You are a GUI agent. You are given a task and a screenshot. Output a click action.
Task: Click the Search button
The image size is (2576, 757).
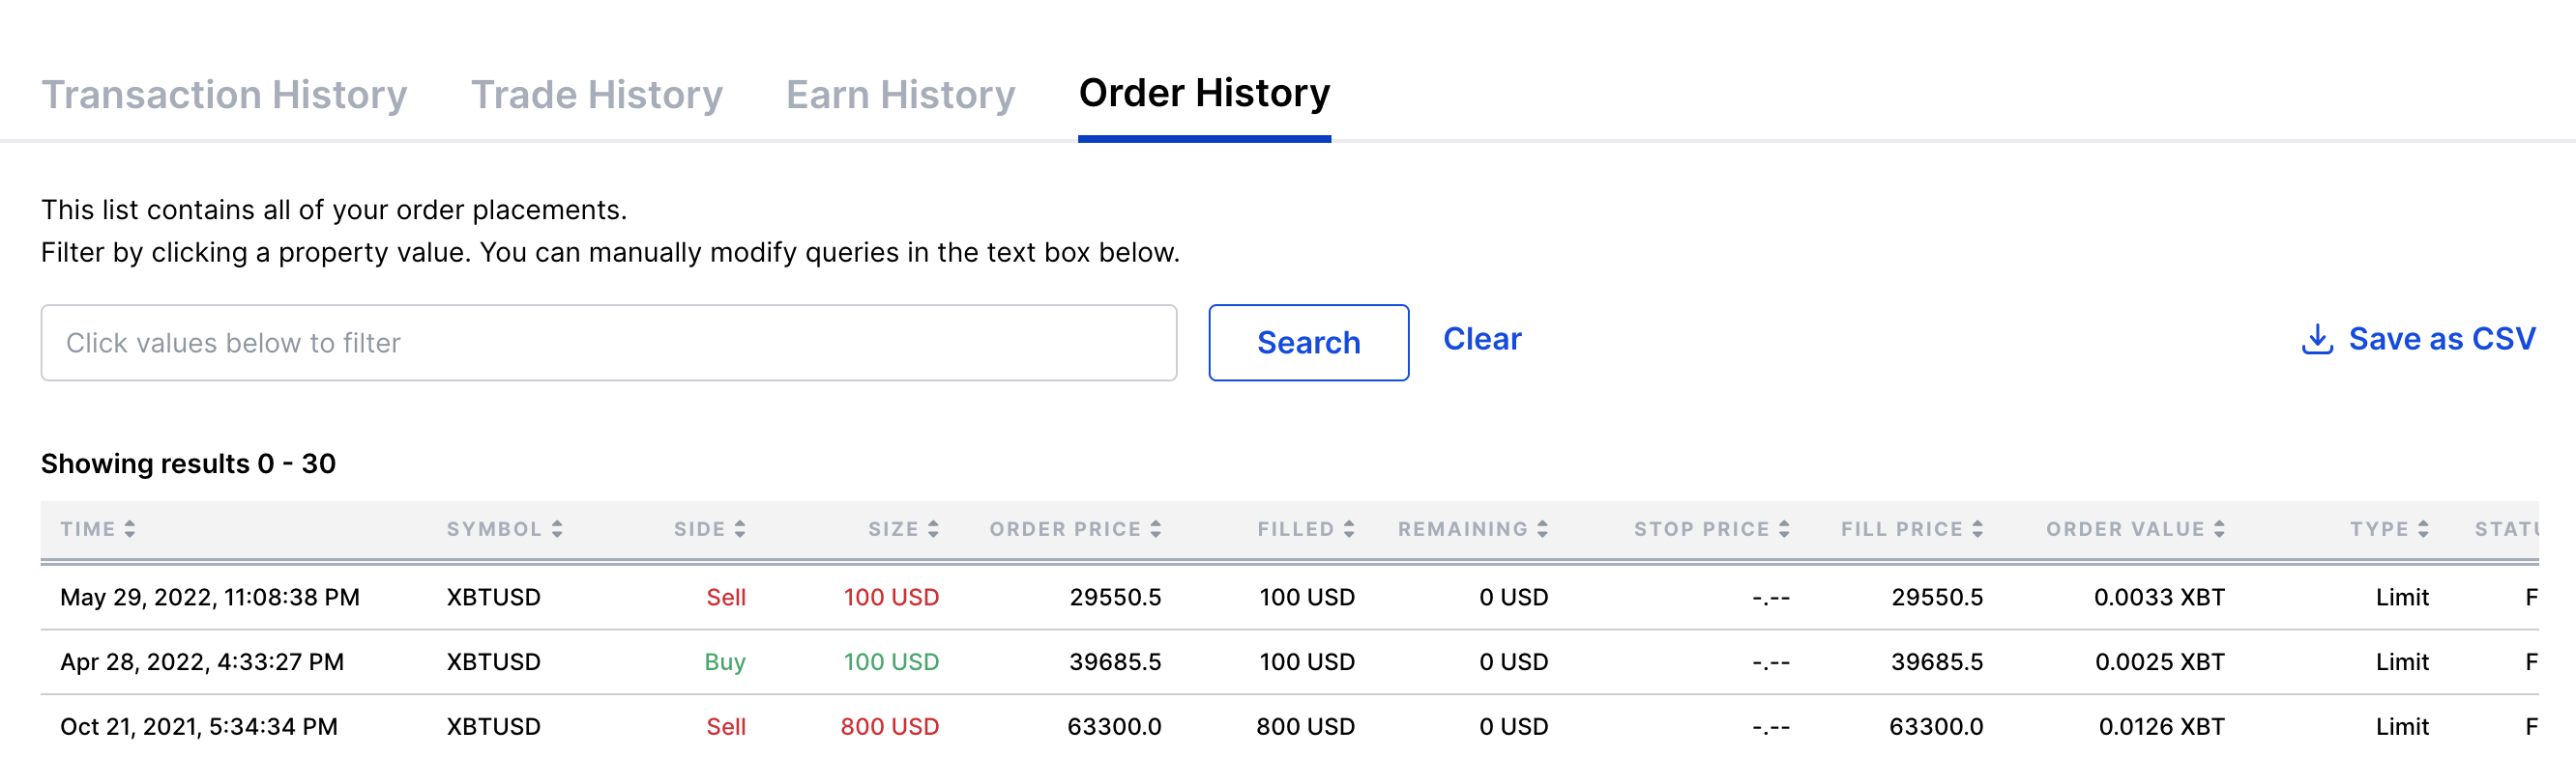1308,343
